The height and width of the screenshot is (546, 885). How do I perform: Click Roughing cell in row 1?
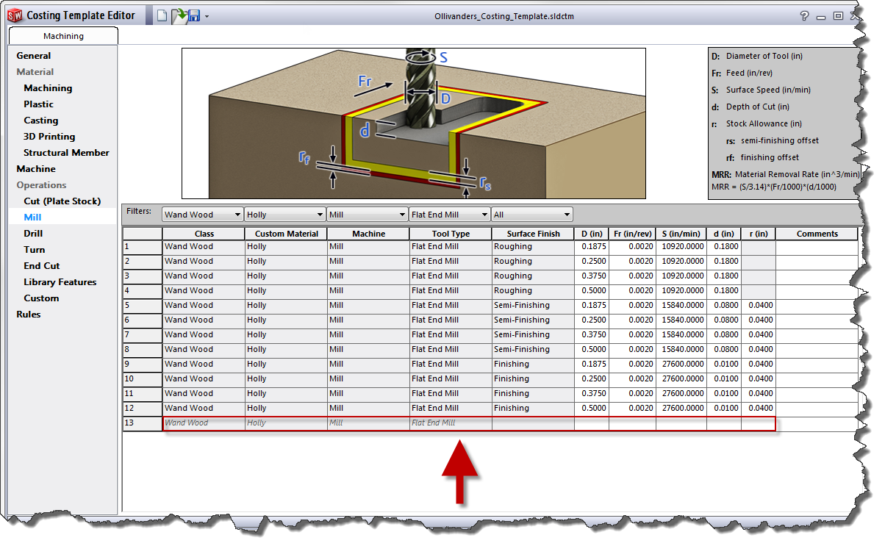[533, 247]
